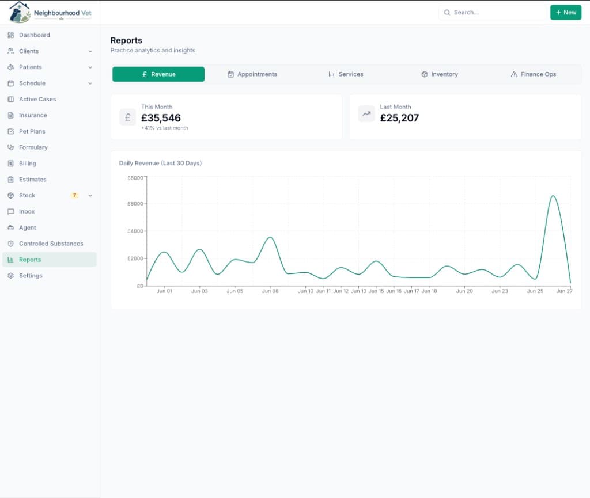590x498 pixels.
Task: Click the Estimates clipboard icon
Action: point(10,179)
